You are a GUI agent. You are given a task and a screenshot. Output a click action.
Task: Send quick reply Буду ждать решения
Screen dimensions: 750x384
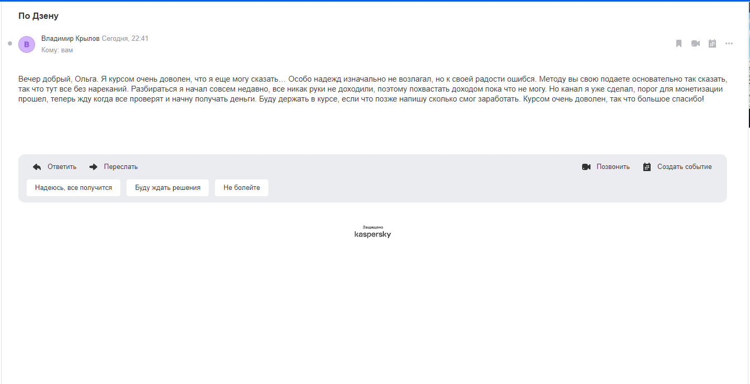point(167,187)
